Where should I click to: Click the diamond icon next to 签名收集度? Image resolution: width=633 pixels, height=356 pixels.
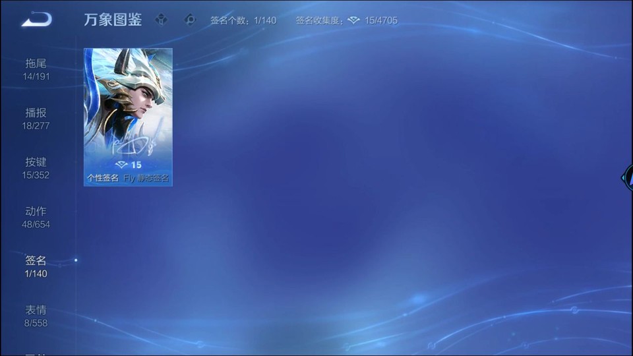(354, 20)
